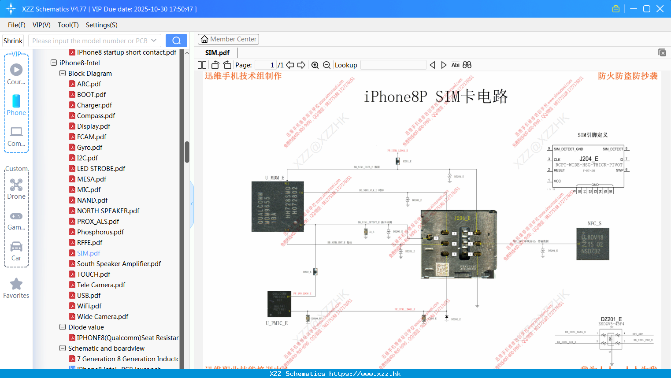Open the Tool(T) menu
Image resolution: width=671 pixels, height=378 pixels.
[68, 25]
